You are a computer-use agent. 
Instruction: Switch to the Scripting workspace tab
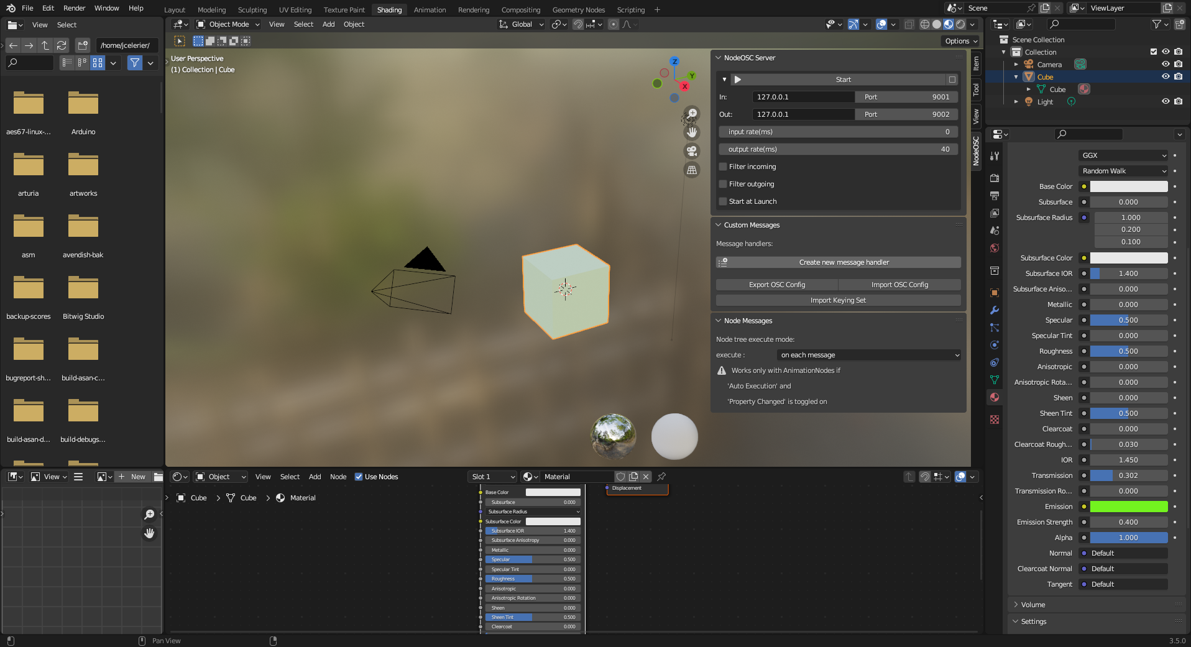pyautogui.click(x=631, y=10)
